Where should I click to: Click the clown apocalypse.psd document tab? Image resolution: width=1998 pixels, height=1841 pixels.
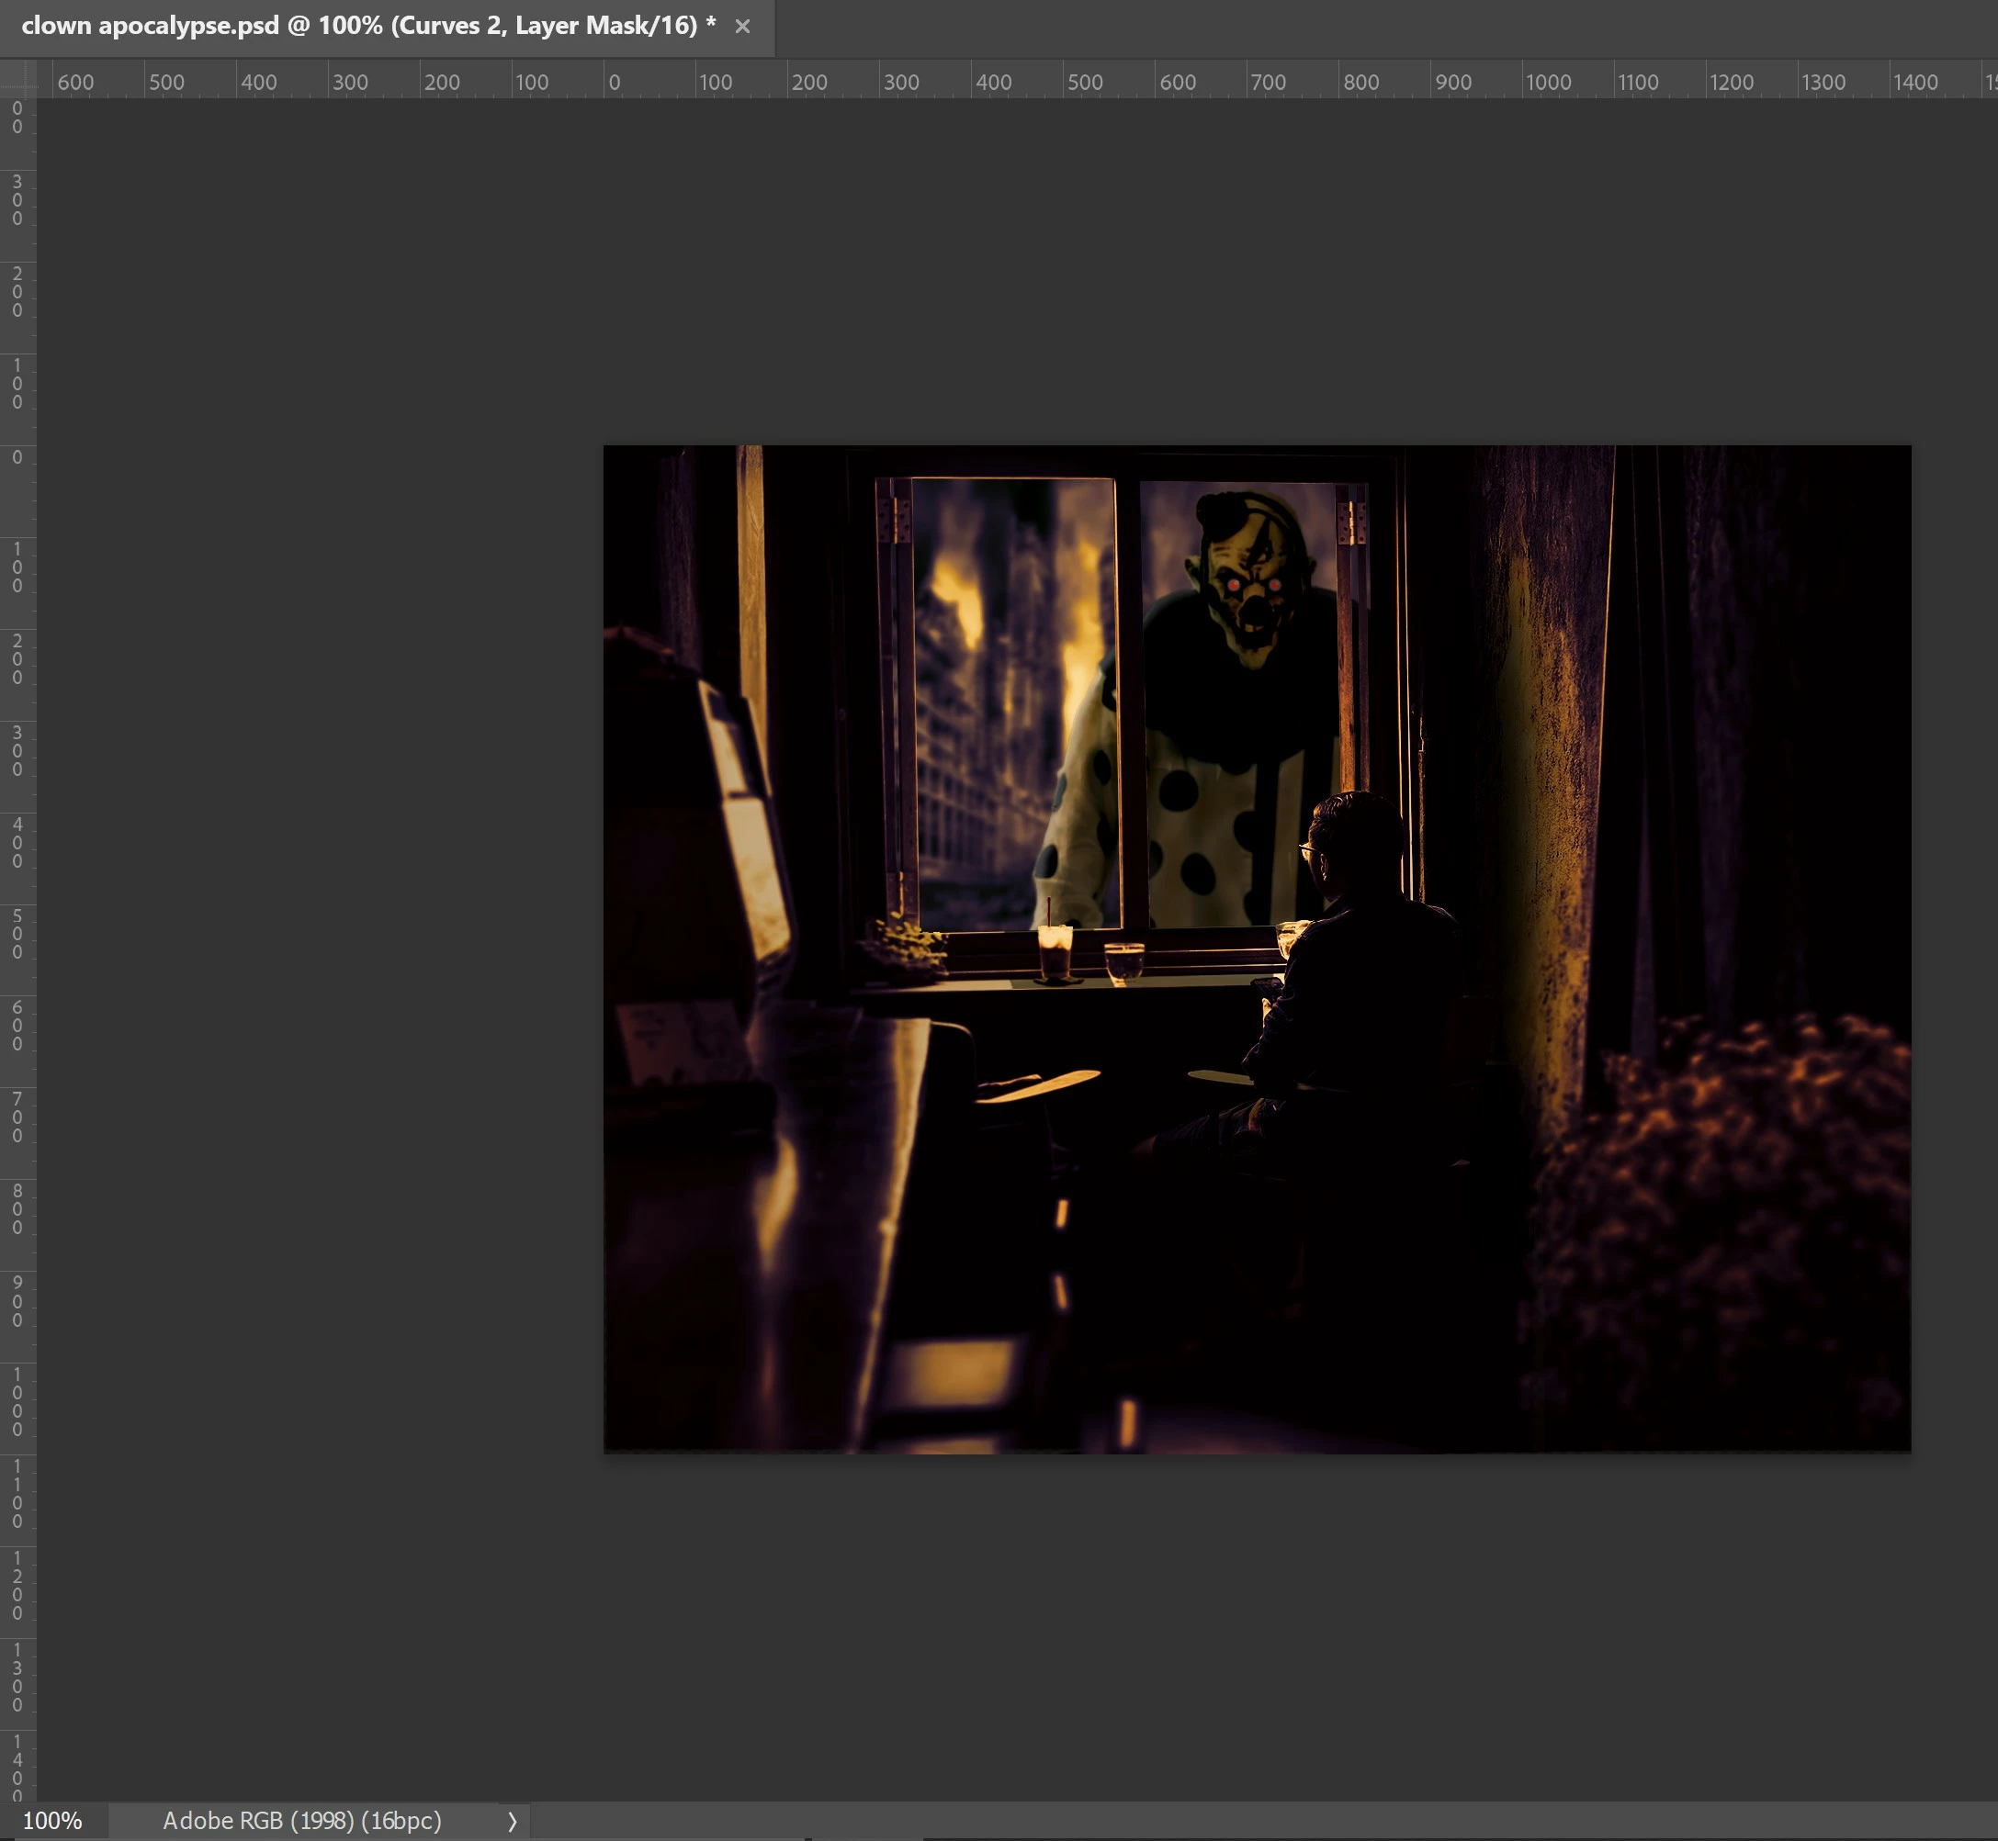tap(367, 26)
